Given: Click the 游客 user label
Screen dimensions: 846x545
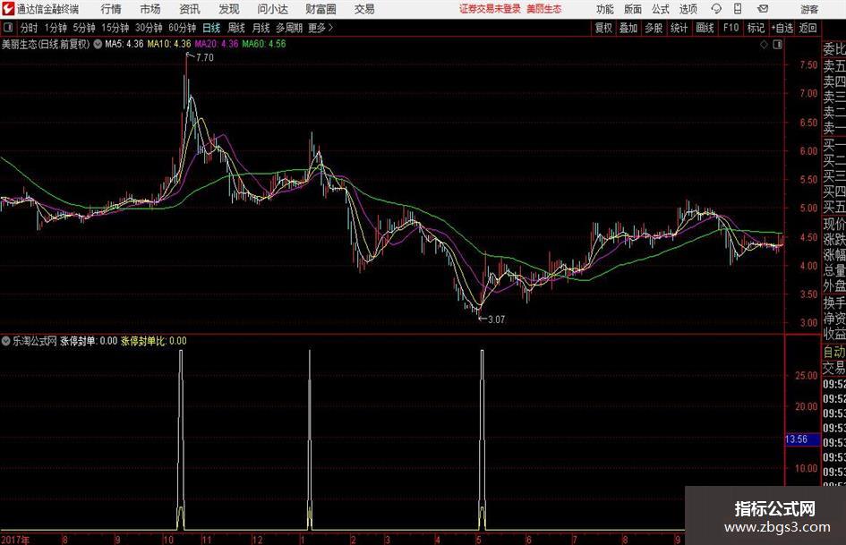Looking at the screenshot, I should pyautogui.click(x=808, y=9).
